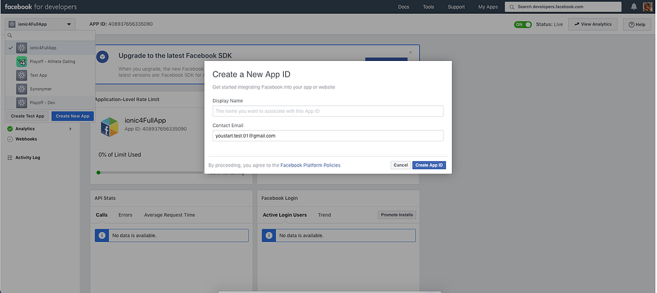Click the app selector gear icon

point(12,24)
